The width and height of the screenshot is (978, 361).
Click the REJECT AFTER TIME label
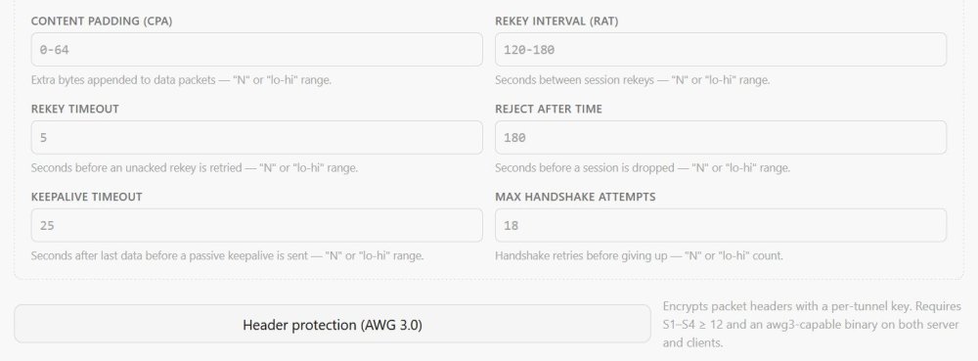549,109
